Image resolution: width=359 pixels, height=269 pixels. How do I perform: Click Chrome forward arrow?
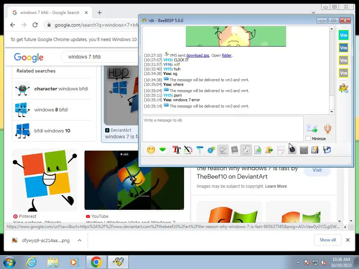point(24,25)
